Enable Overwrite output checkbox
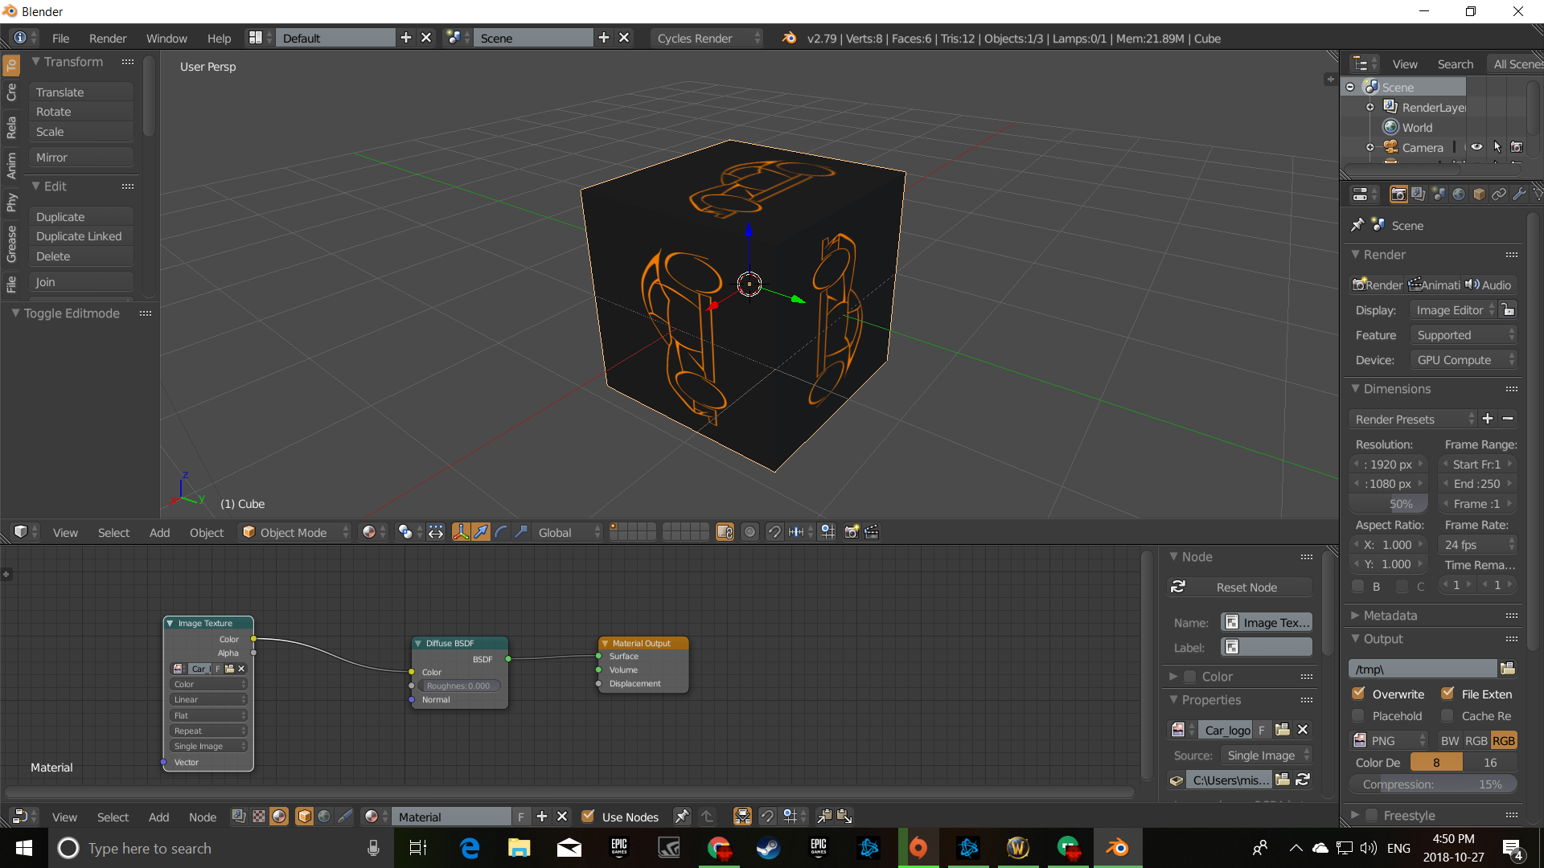Screen dimensions: 1544x868 coord(1360,693)
